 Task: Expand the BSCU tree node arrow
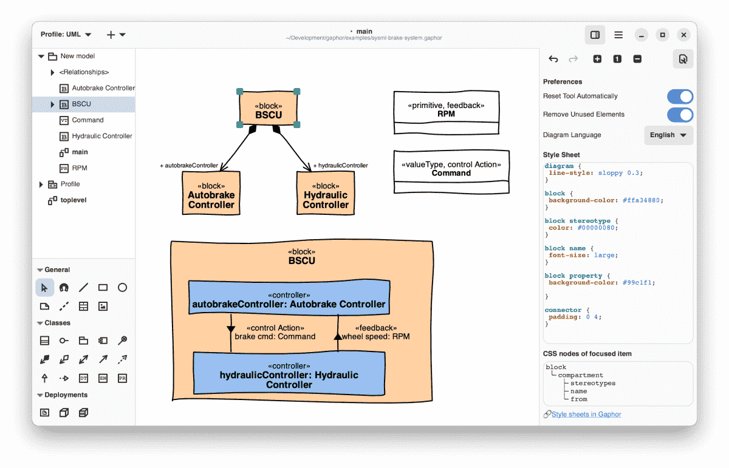click(53, 104)
